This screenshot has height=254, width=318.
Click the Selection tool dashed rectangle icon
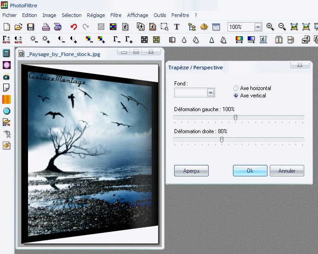click(x=165, y=27)
